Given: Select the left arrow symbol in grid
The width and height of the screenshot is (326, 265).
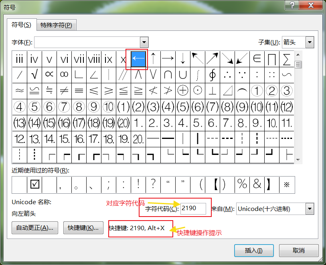Looking at the screenshot, I should (x=138, y=59).
